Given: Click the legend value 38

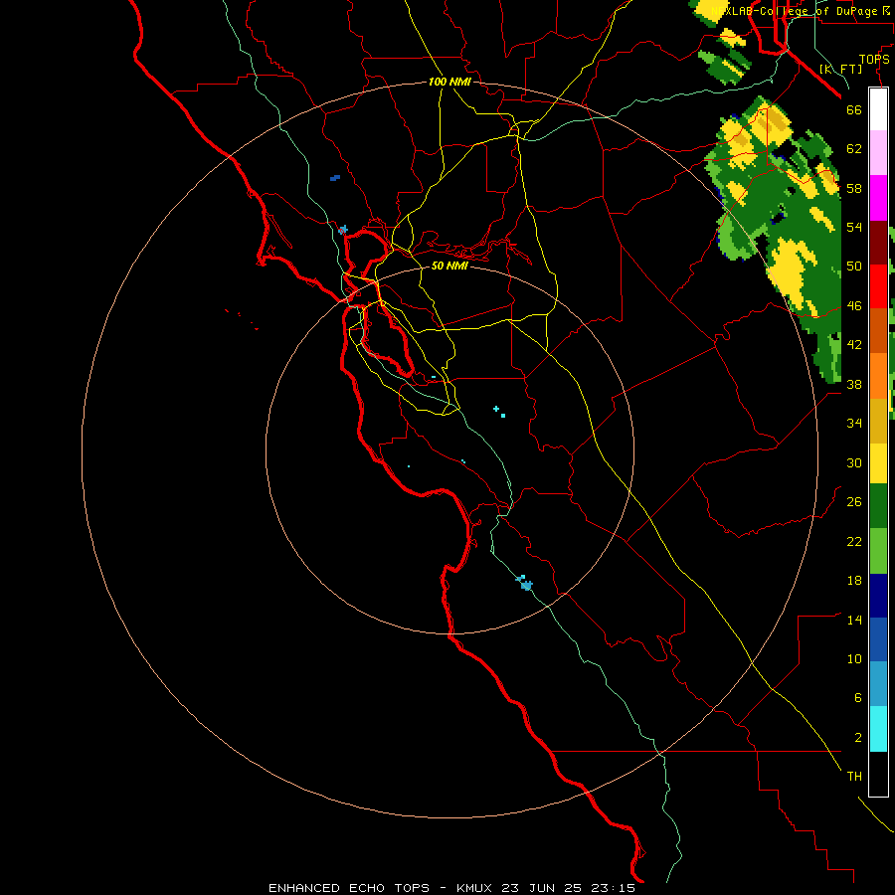Looking at the screenshot, I should (854, 384).
